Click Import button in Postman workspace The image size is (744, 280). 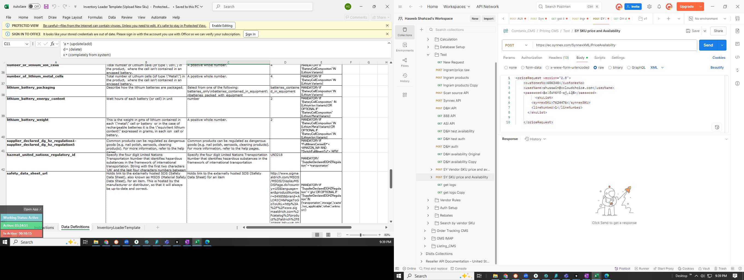tap(489, 19)
